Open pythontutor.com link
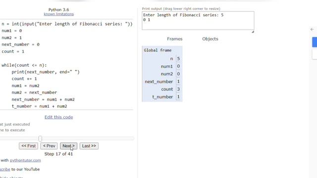Screen dimensions: 317x178 click(x=25, y=160)
